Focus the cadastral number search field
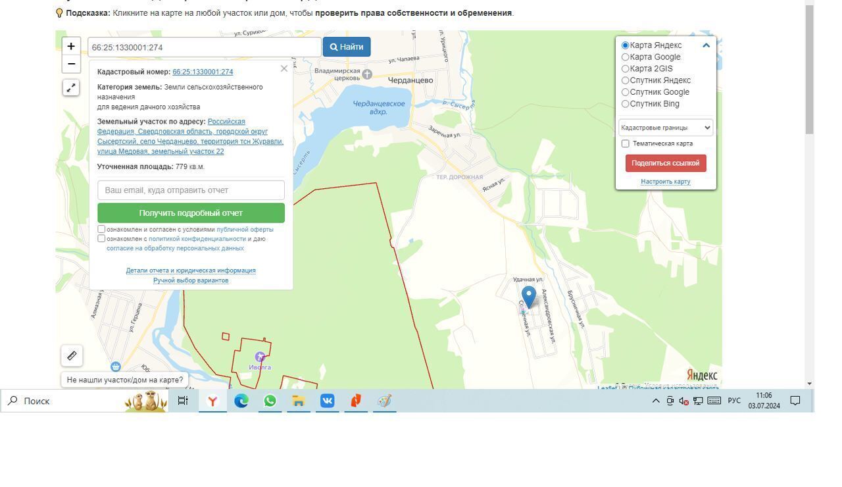The width and height of the screenshot is (842, 487). click(x=205, y=47)
